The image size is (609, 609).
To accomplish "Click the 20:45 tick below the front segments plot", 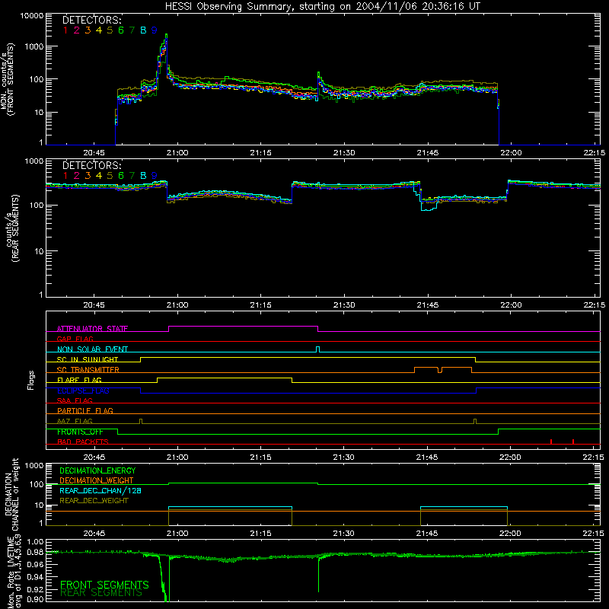I will [94, 153].
